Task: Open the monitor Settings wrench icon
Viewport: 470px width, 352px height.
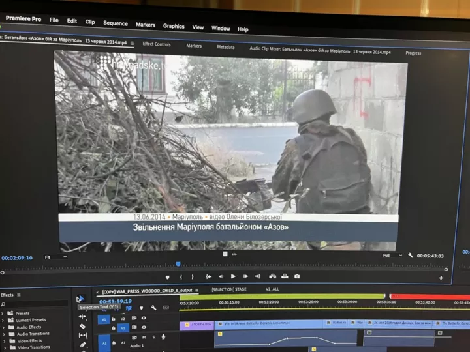Action: tap(411, 256)
